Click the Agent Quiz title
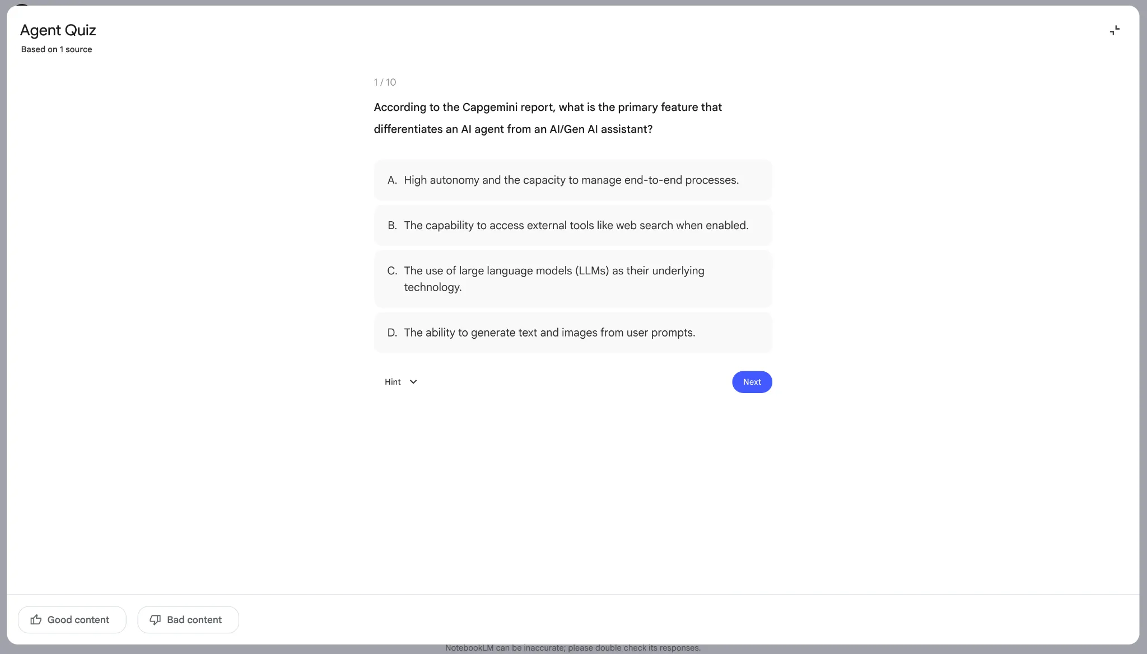1147x654 pixels. 58,30
